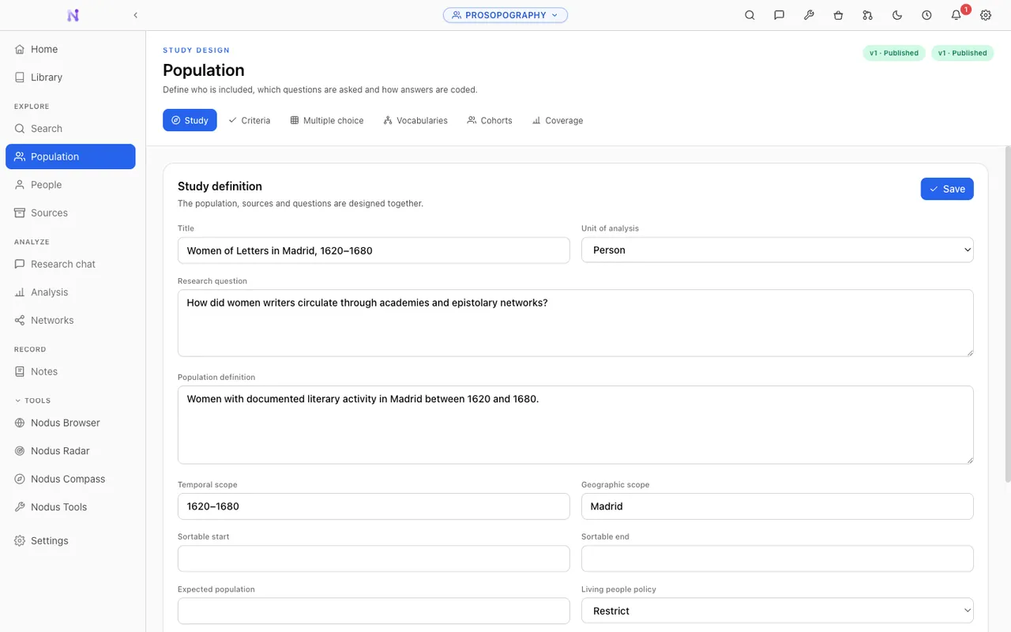
Task: Switch to the Vocabularies tab
Action: (415, 120)
